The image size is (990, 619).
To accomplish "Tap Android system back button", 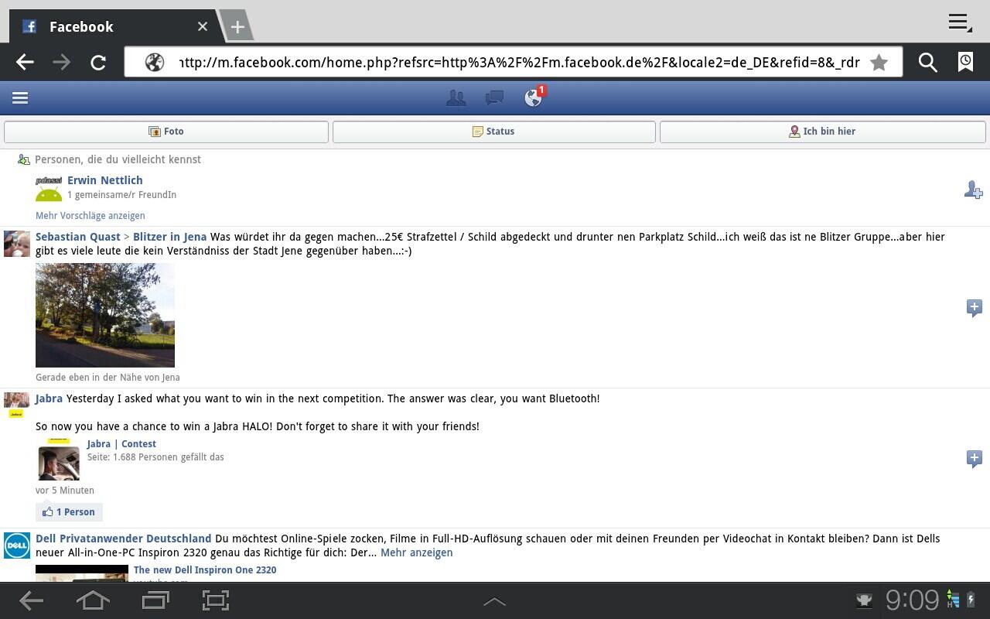I will (31, 600).
